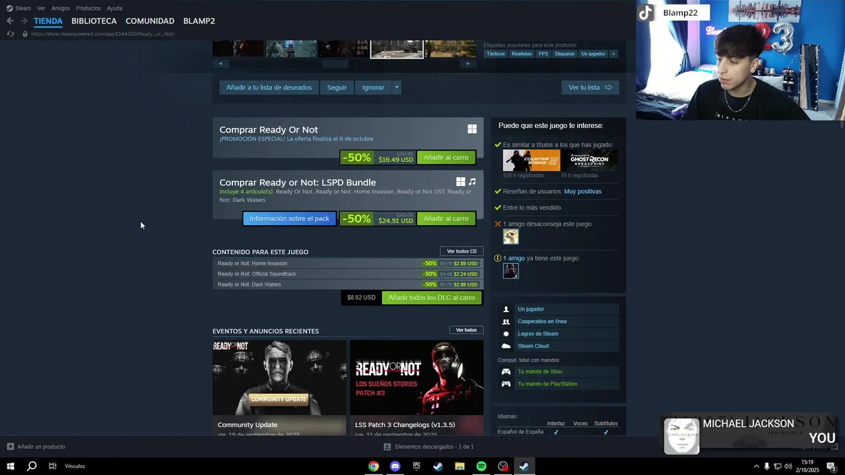
Task: Open the Dark Waters DLC row
Action: pyautogui.click(x=348, y=284)
